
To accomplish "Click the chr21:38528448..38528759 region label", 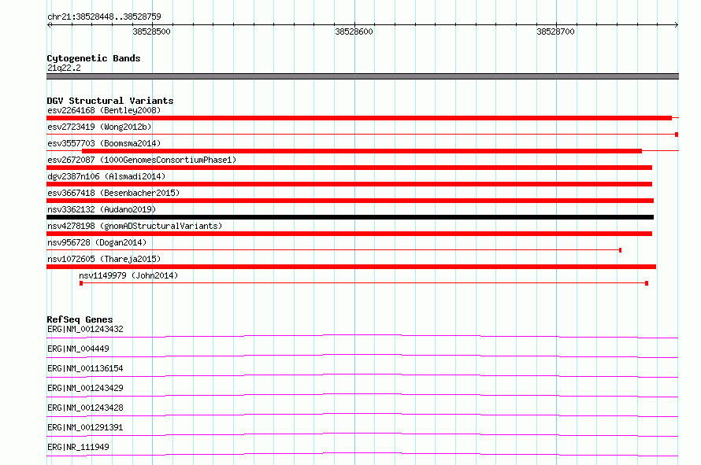I will coord(104,17).
